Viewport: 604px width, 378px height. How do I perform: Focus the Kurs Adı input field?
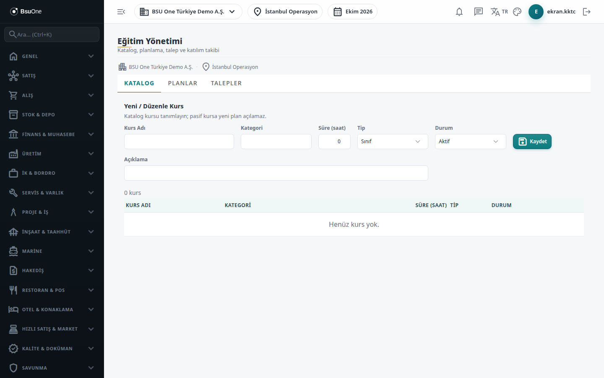179,142
